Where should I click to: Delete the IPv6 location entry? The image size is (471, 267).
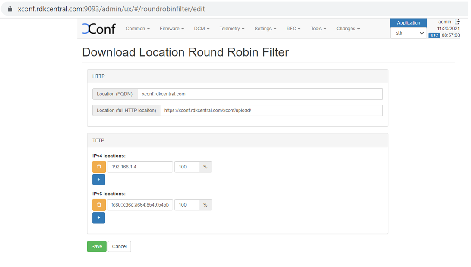pos(99,205)
